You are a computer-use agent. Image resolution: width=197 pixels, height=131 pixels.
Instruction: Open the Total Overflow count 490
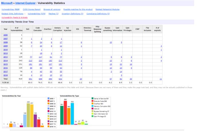tap(50, 79)
